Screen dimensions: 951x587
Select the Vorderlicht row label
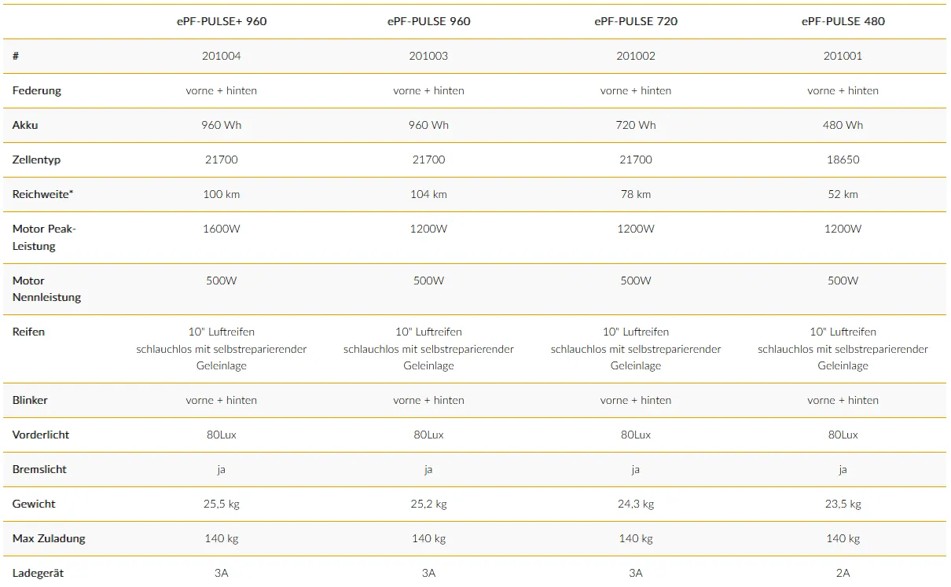click(41, 435)
